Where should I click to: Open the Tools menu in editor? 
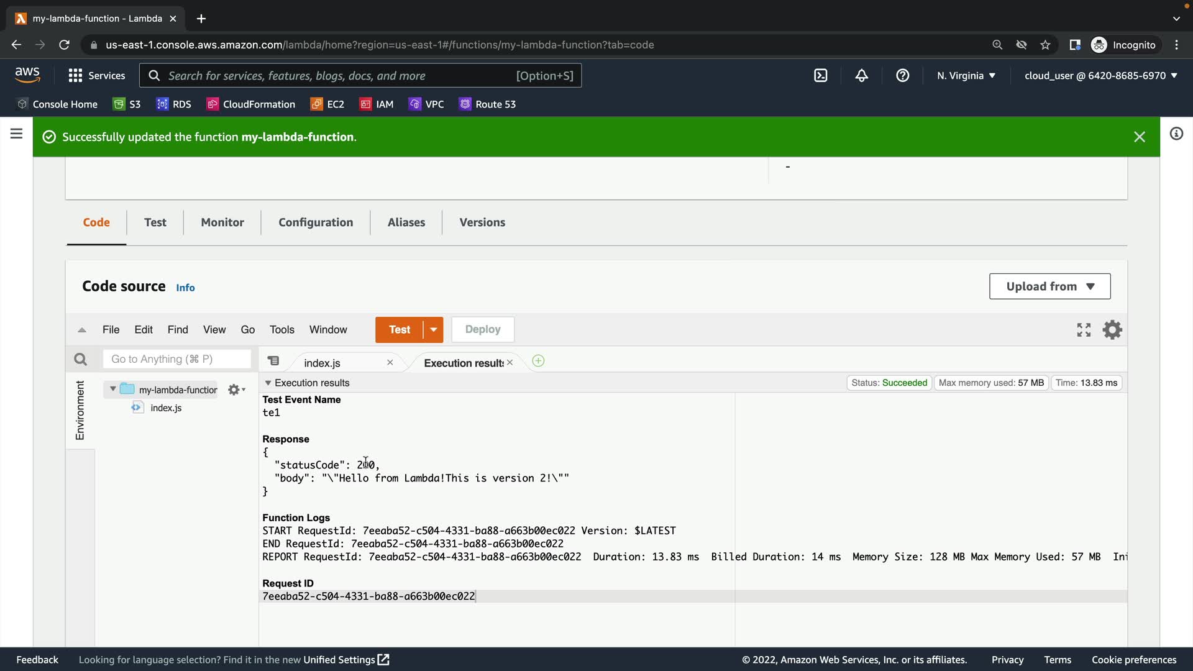tap(281, 330)
